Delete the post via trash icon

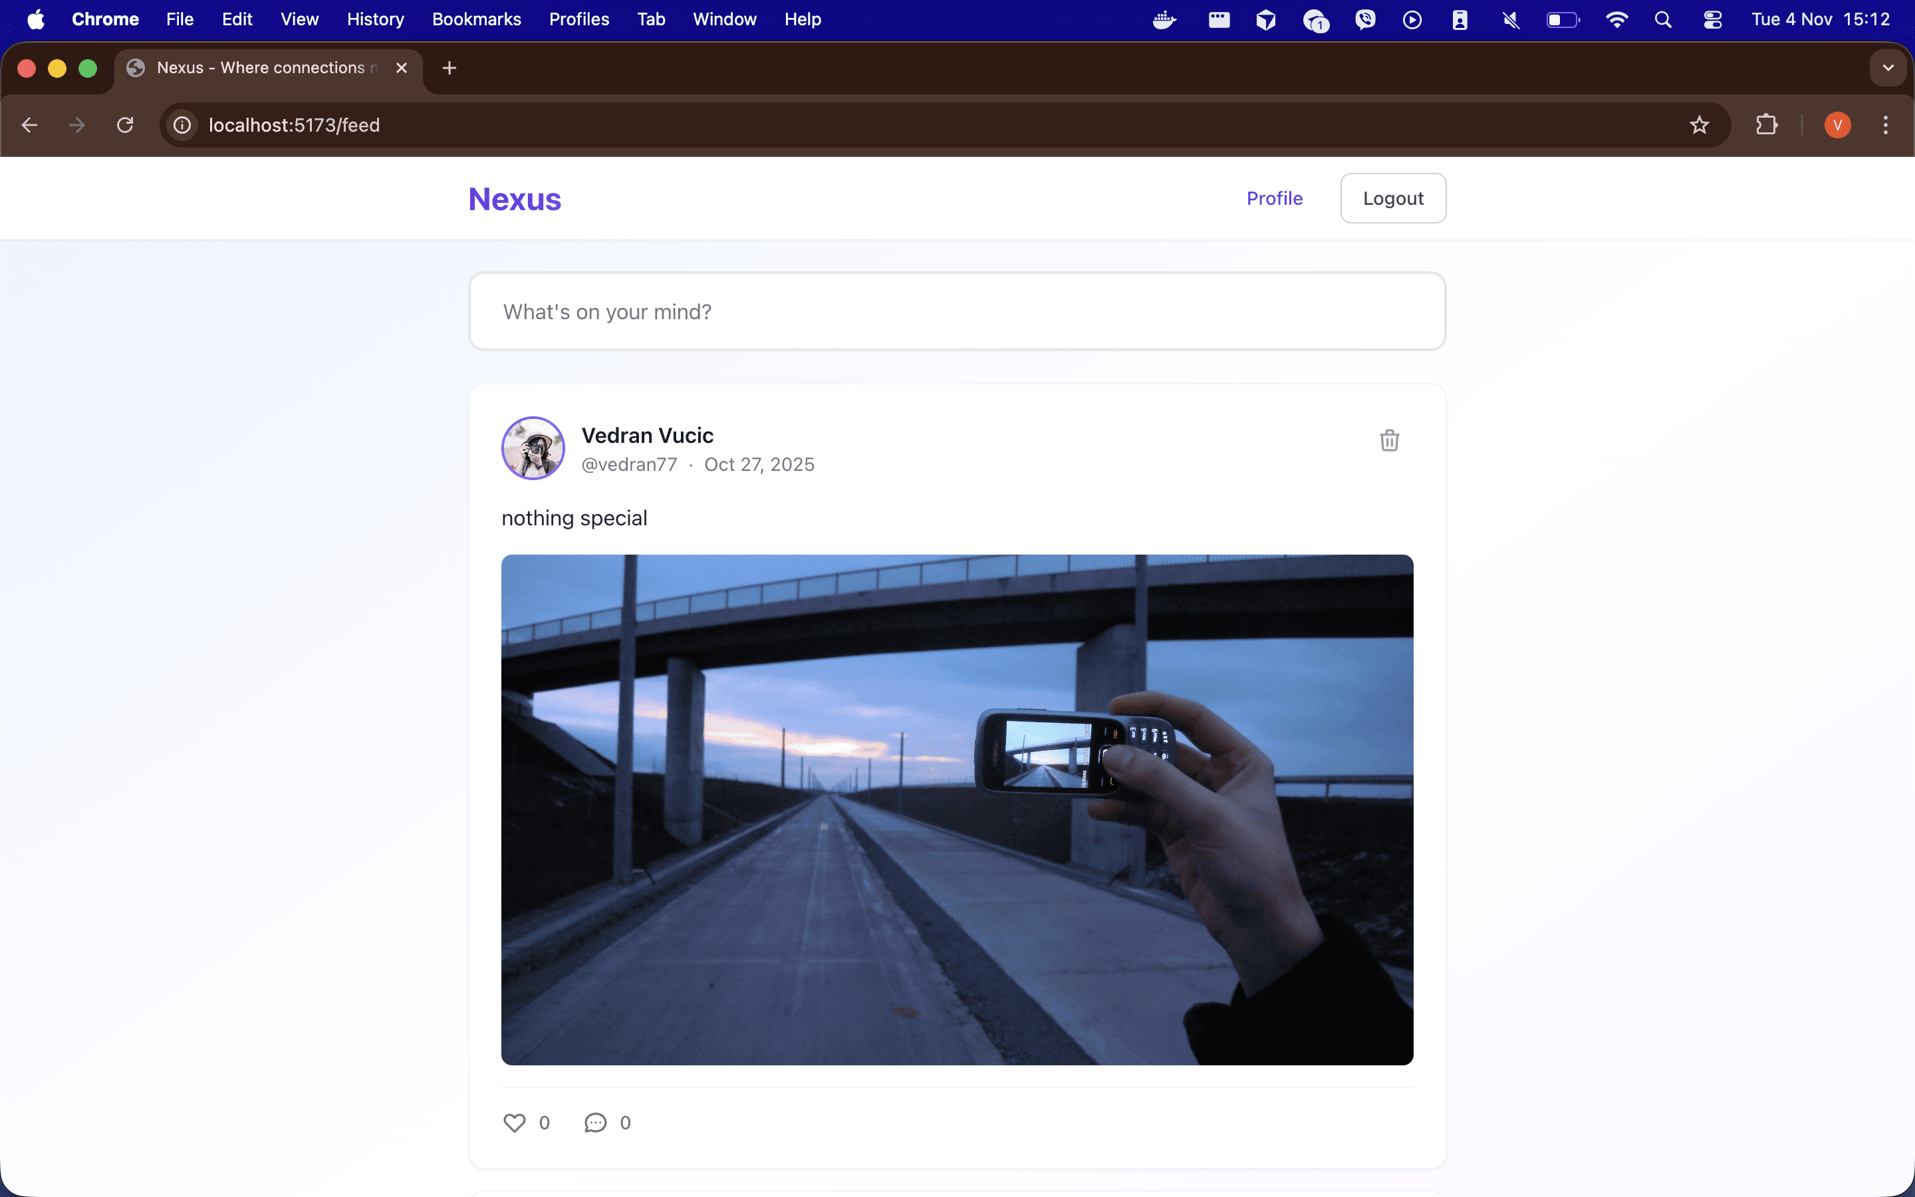pos(1389,440)
